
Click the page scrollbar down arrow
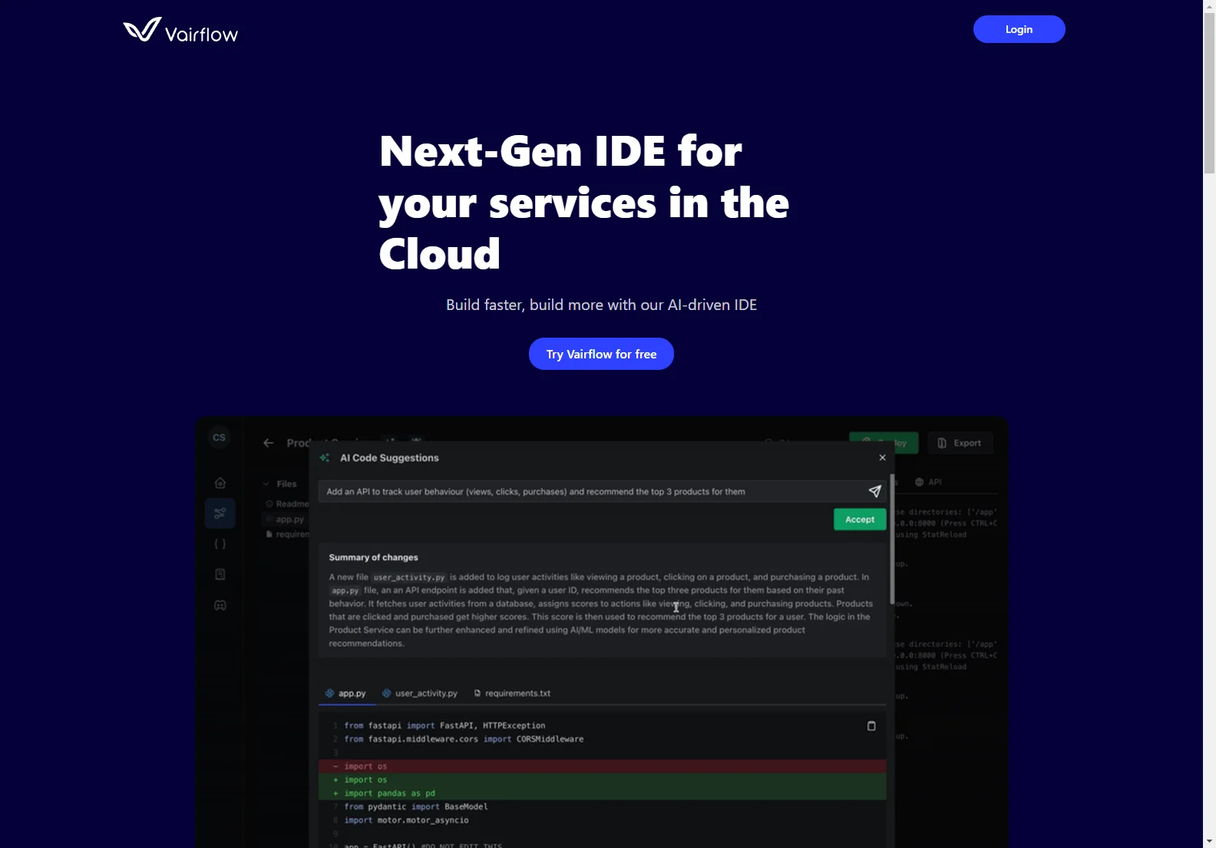pyautogui.click(x=1209, y=842)
